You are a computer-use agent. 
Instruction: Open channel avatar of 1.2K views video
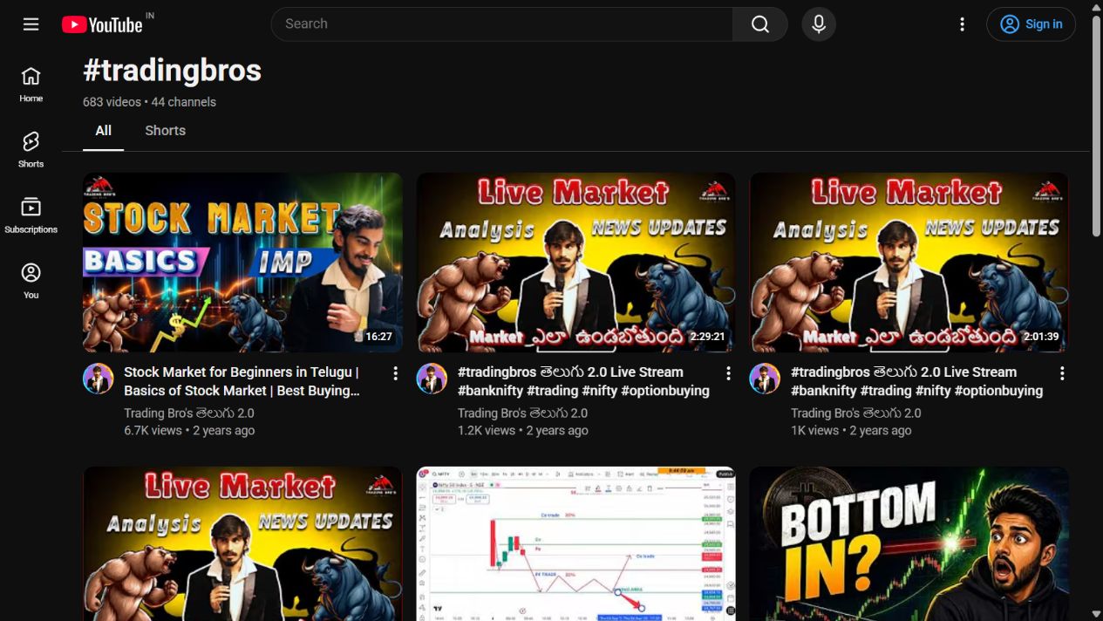point(432,379)
